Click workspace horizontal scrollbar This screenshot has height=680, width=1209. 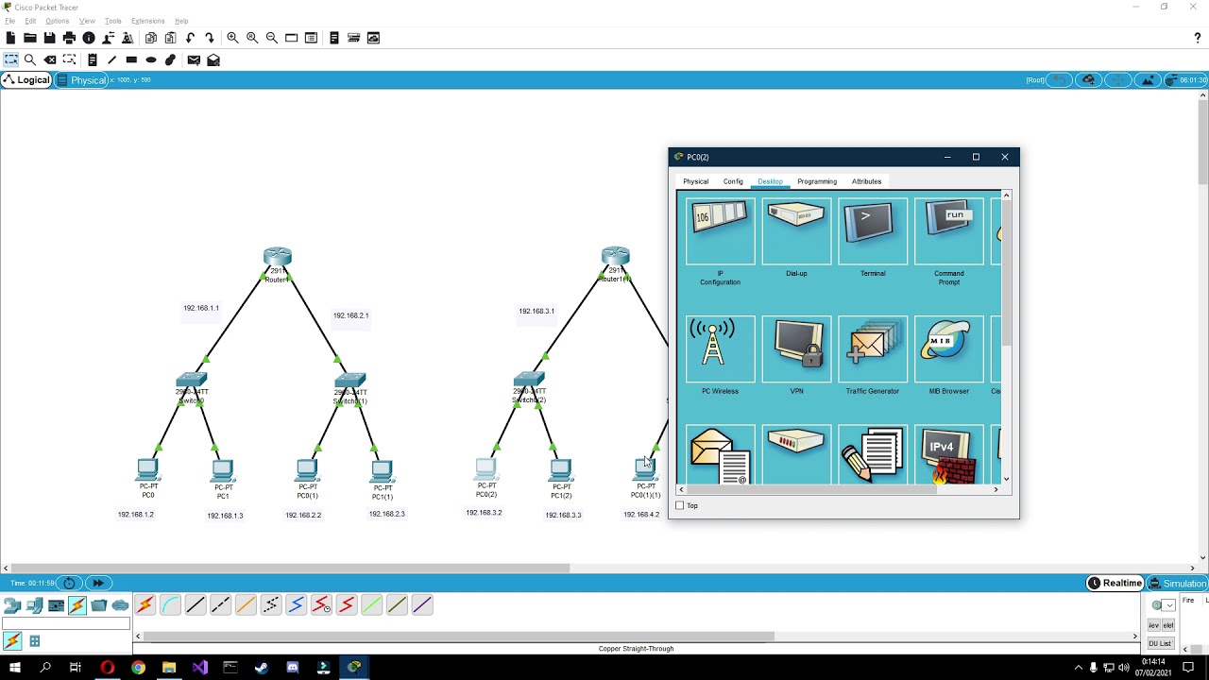[x=290, y=568]
